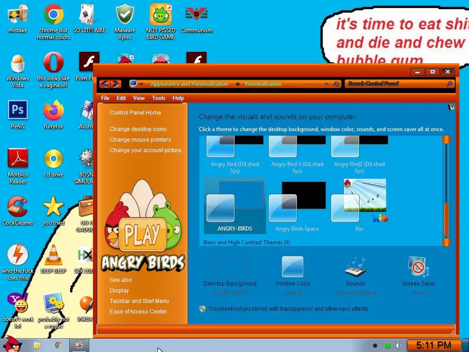Select the 'Angry Bird (DiLshad Sys)' theme
Viewport: 469px width, 352px height.
235,156
